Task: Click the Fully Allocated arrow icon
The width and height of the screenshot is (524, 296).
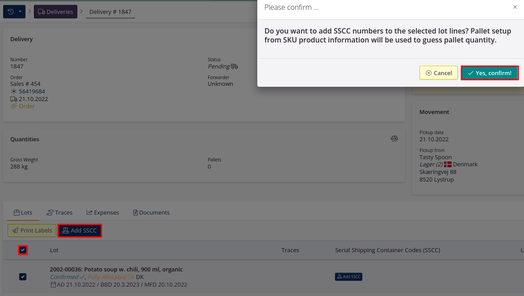Action: pyautogui.click(x=131, y=277)
